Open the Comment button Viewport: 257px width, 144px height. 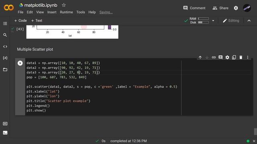194,8
